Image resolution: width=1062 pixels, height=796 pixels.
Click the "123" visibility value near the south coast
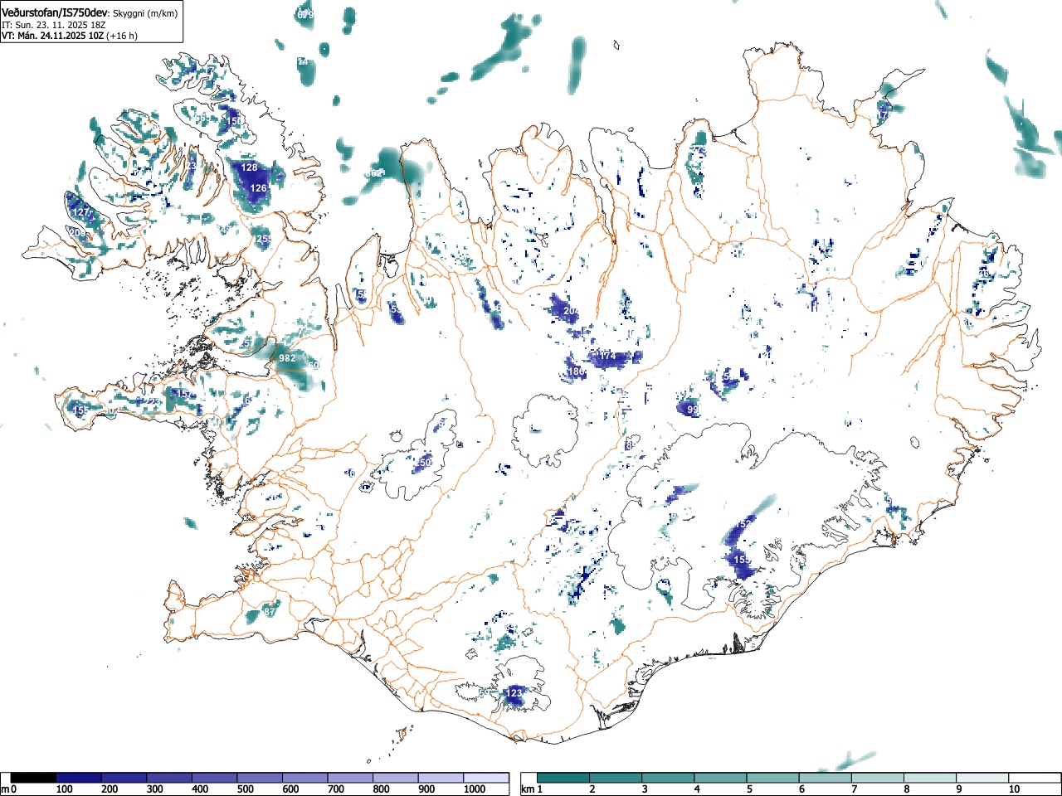click(514, 692)
